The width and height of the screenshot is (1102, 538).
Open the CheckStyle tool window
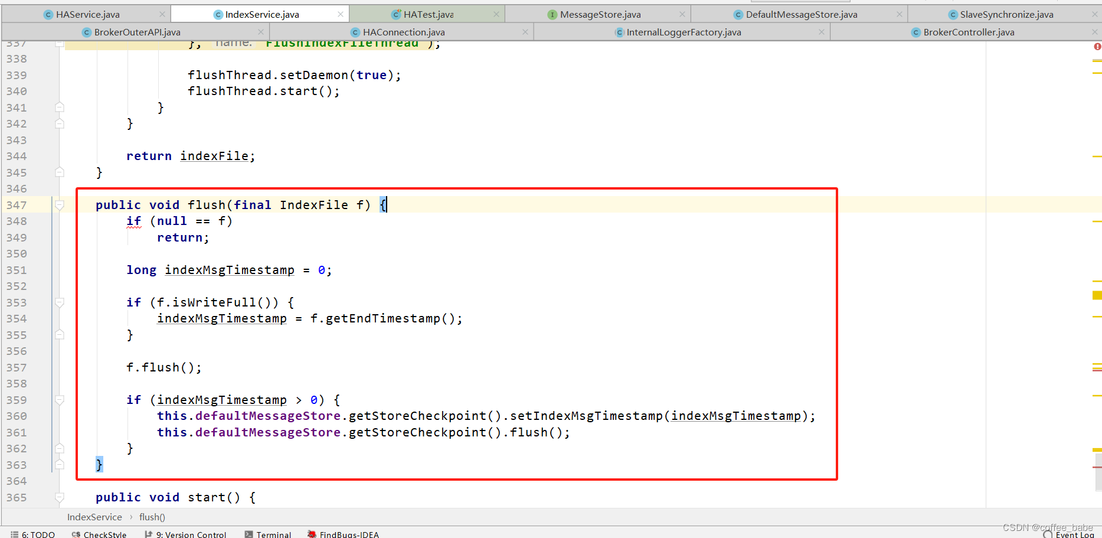pos(99,534)
